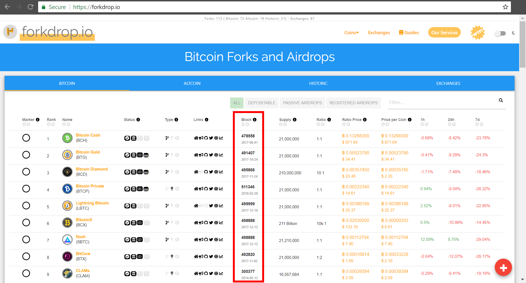The image size is (526, 283).
Task: Open Bitcoin Cash GitHub icon
Action: pos(206,138)
